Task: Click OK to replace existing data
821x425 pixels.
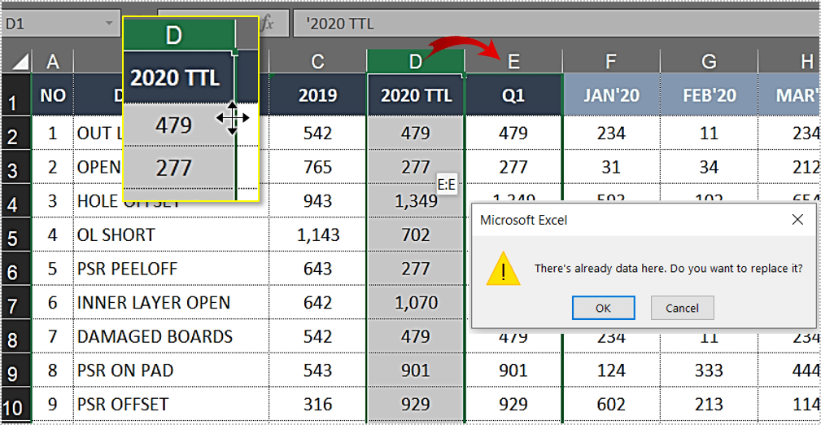Action: point(603,308)
